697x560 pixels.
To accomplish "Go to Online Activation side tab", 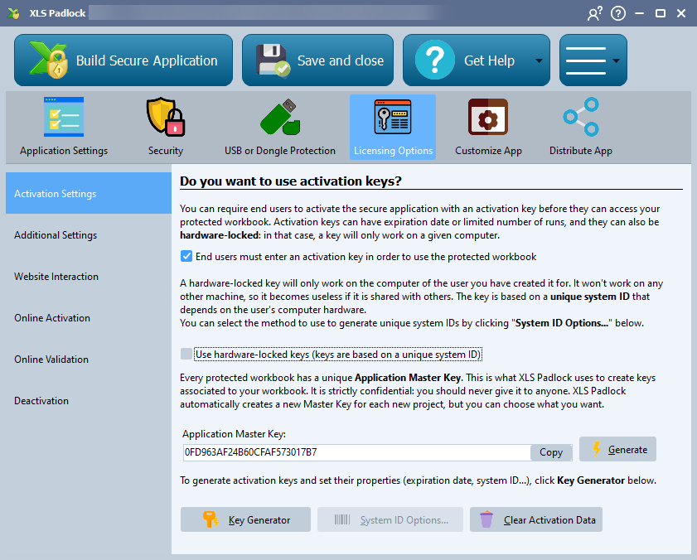I will click(52, 318).
